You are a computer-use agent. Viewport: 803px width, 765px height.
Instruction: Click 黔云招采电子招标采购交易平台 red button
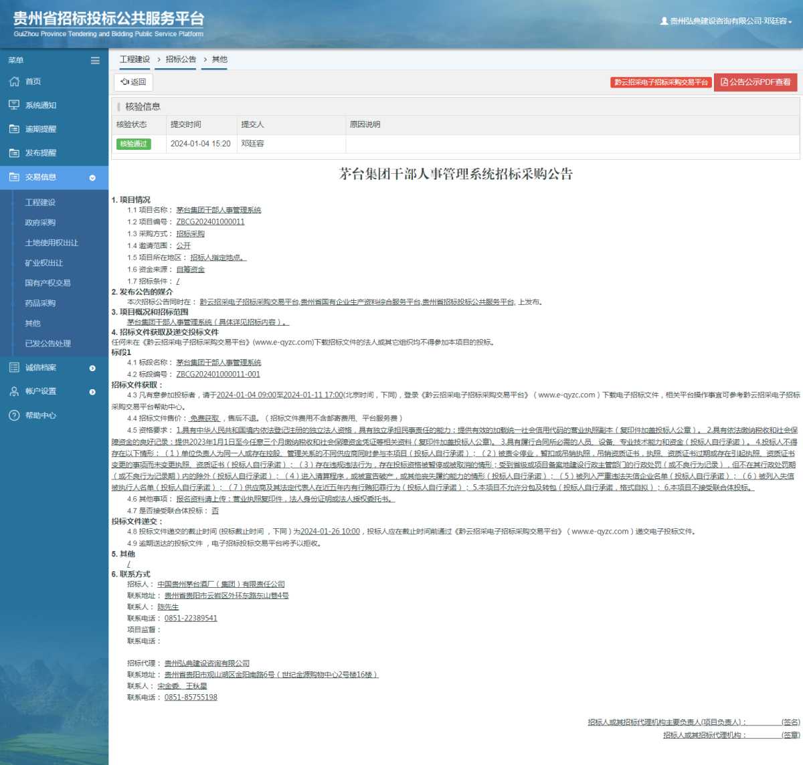(660, 82)
